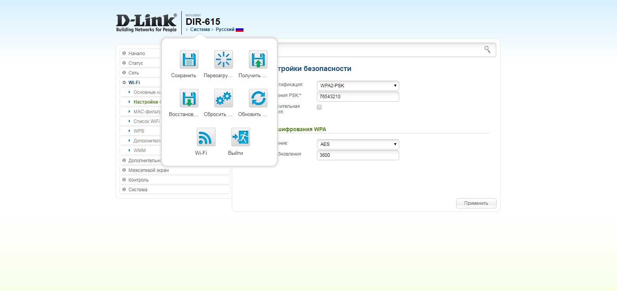Click the PSK key field with 76543210
Screen dimensions: 617x291
pyautogui.click(x=358, y=97)
